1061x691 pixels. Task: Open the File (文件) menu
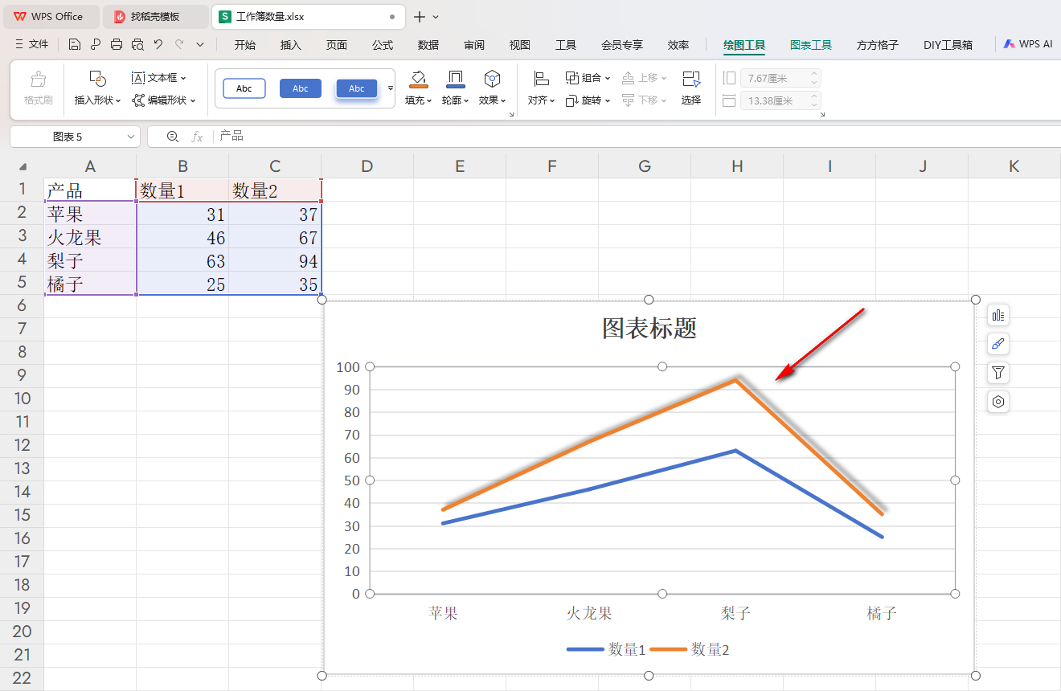pyautogui.click(x=32, y=44)
